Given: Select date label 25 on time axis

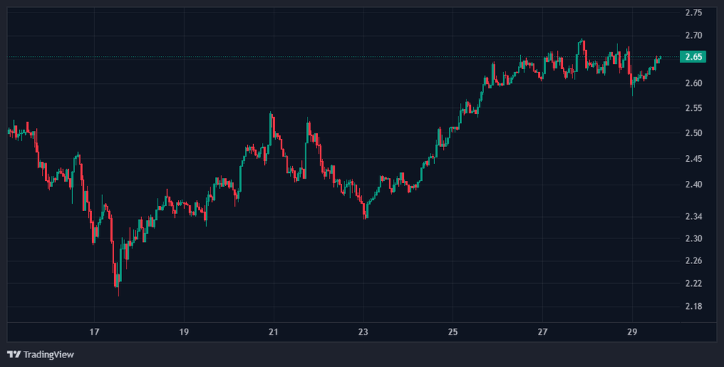Looking at the screenshot, I should tap(453, 332).
